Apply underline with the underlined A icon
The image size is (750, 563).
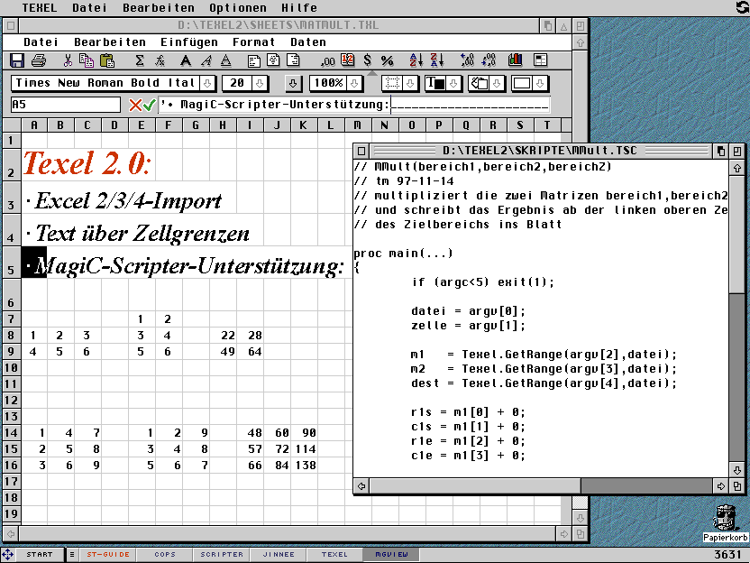[x=225, y=60]
